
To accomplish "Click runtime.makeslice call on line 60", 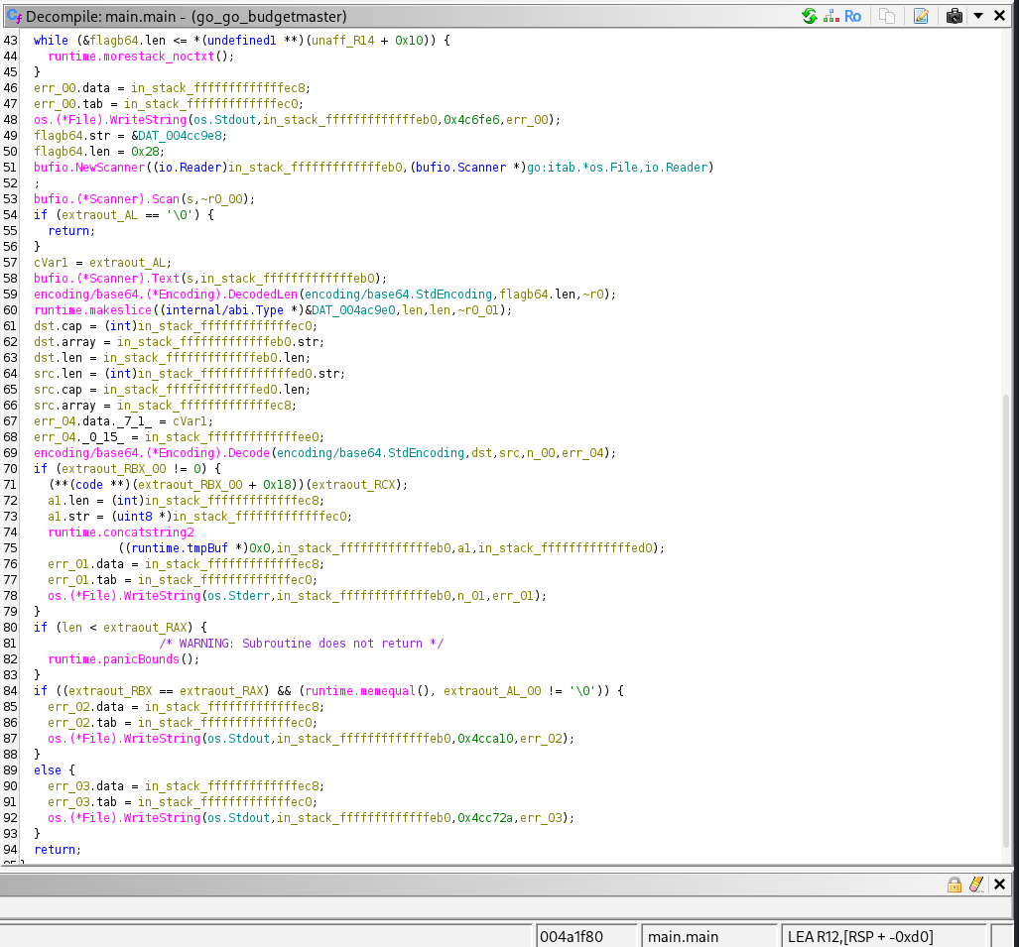I will [x=92, y=310].
